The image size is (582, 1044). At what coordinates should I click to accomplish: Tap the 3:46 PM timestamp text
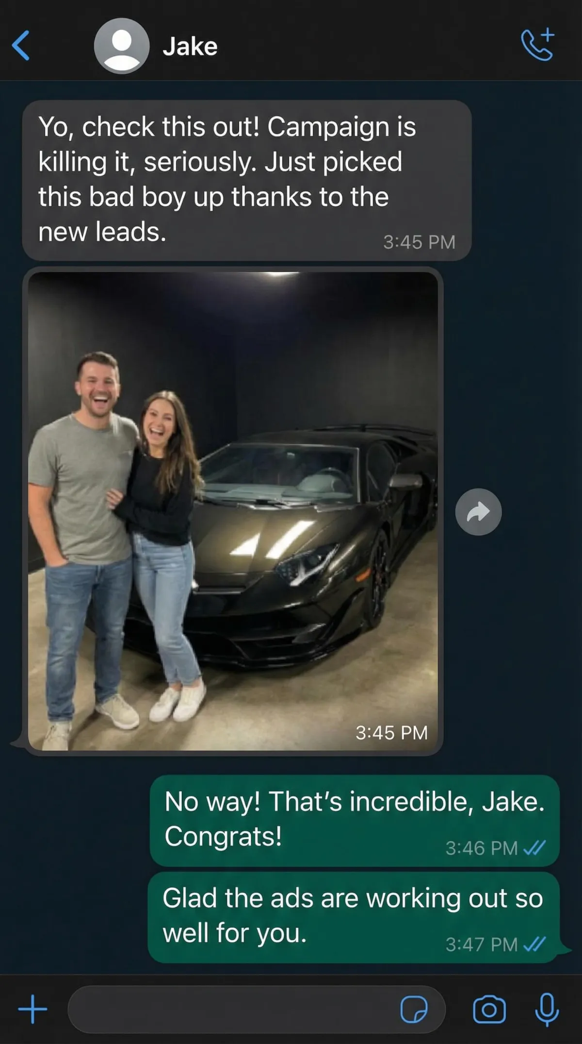[481, 848]
